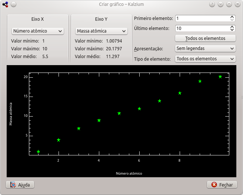
Task: Open the Eixo Y Massa atômica dropdown
Action: pyautogui.click(x=101, y=31)
